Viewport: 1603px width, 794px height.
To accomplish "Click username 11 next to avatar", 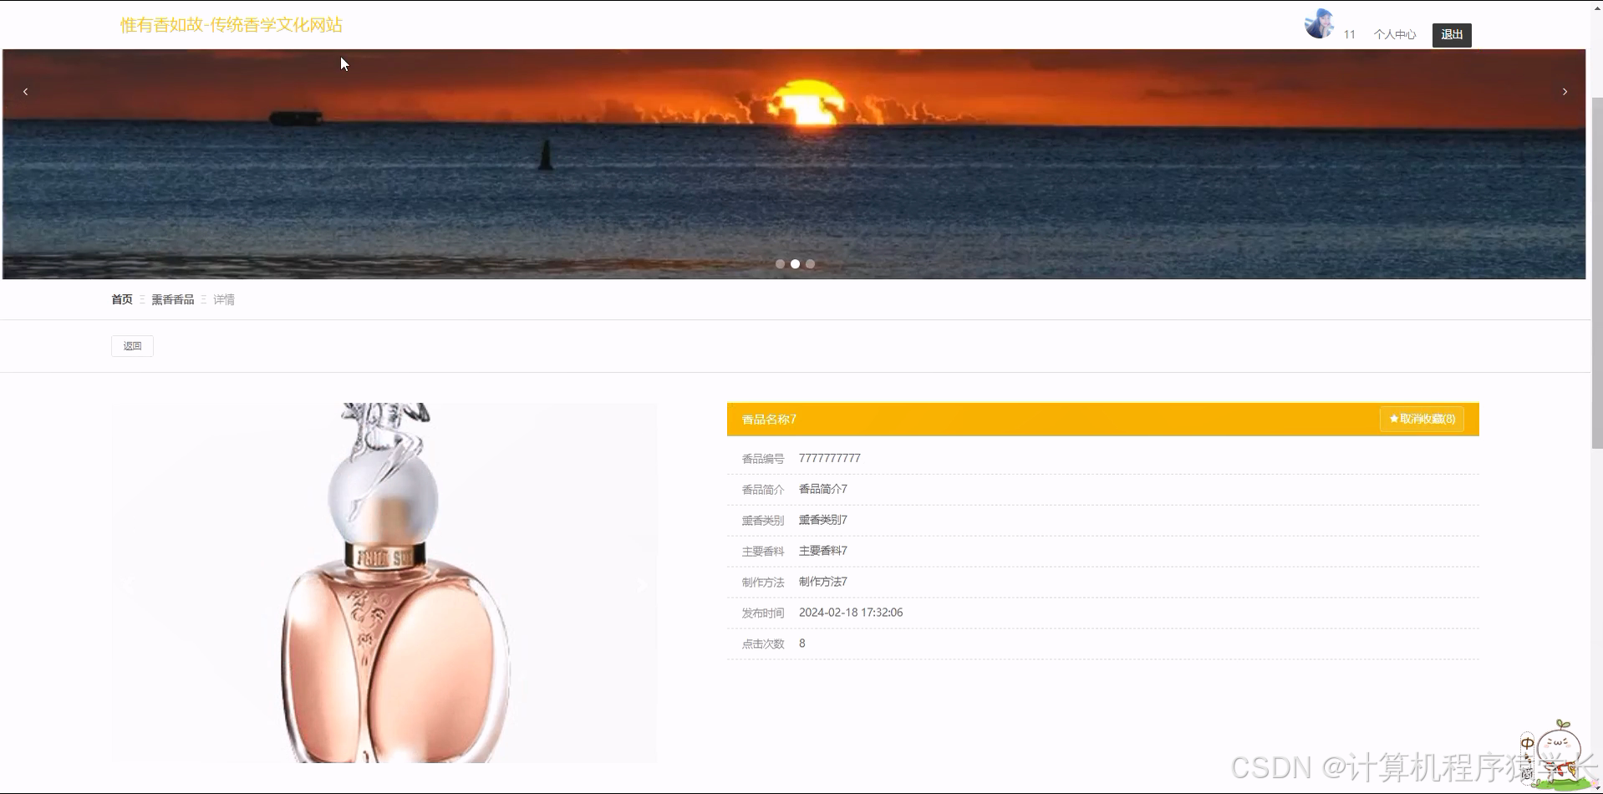I will pyautogui.click(x=1349, y=34).
